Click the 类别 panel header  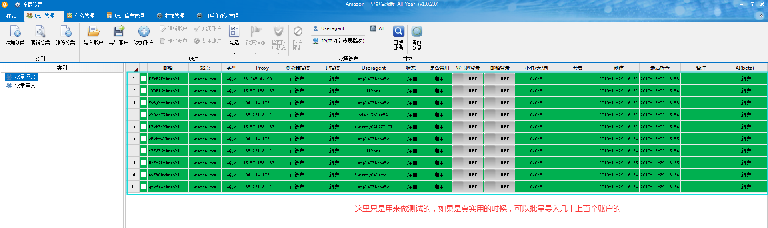pos(62,68)
